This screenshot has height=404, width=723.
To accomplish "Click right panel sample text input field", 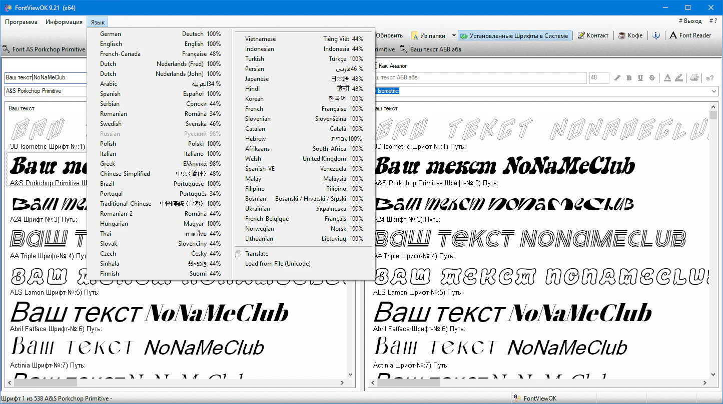I will pos(480,78).
